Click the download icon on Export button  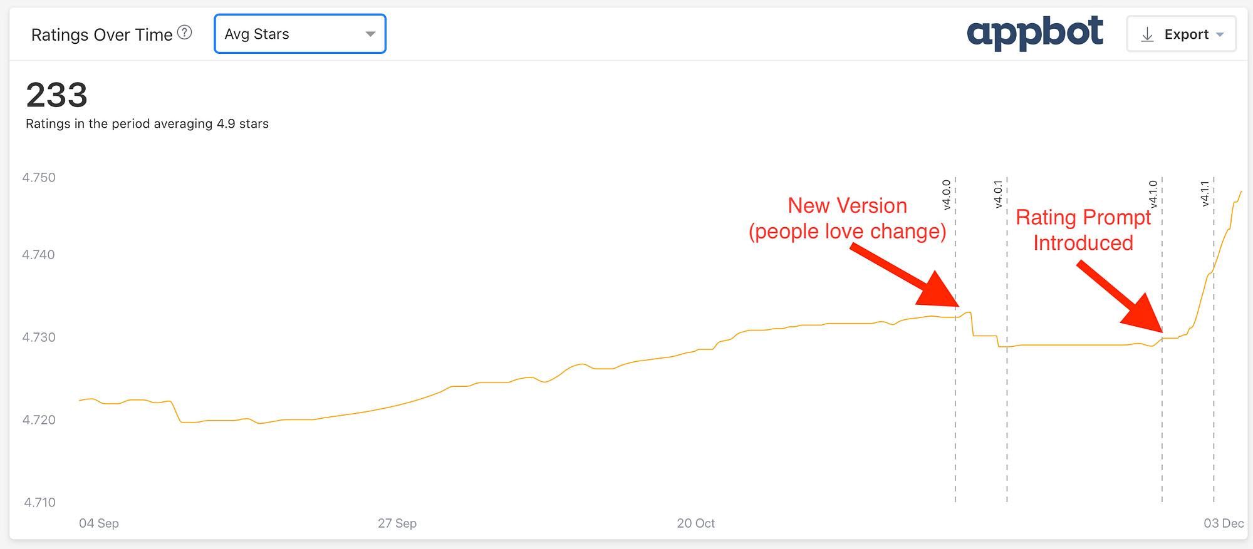[x=1147, y=34]
